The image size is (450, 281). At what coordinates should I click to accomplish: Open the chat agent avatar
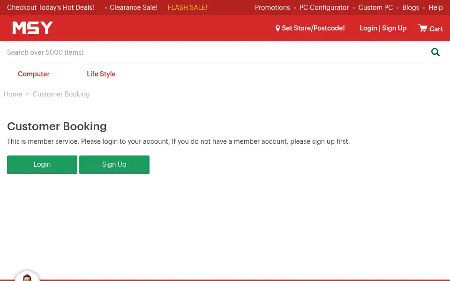pyautogui.click(x=27, y=276)
